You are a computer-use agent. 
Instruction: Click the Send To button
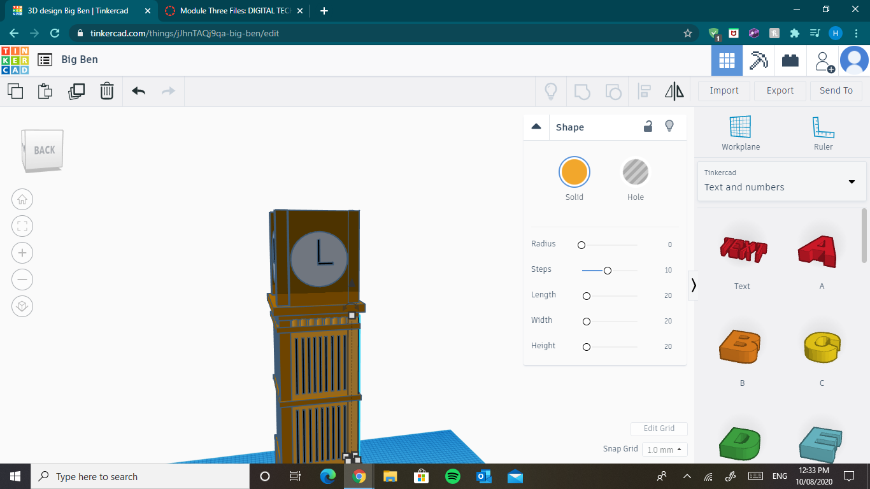pyautogui.click(x=836, y=90)
